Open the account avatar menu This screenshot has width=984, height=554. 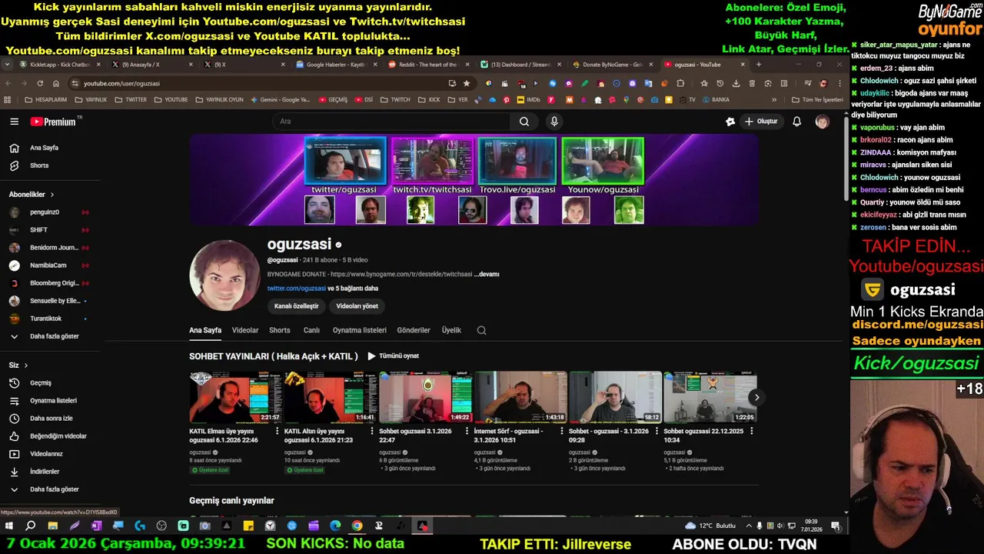tap(822, 122)
